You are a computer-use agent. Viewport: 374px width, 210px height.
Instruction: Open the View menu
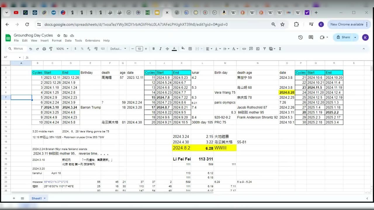tap(34, 41)
